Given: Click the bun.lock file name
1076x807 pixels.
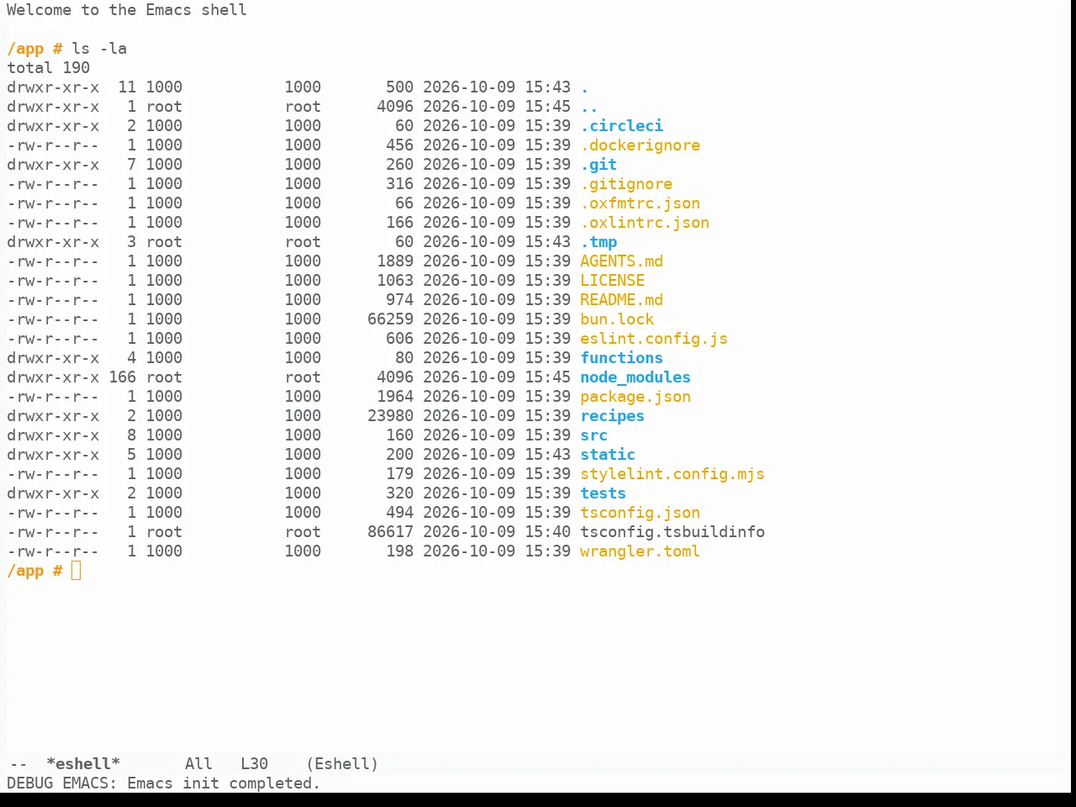Looking at the screenshot, I should (617, 319).
